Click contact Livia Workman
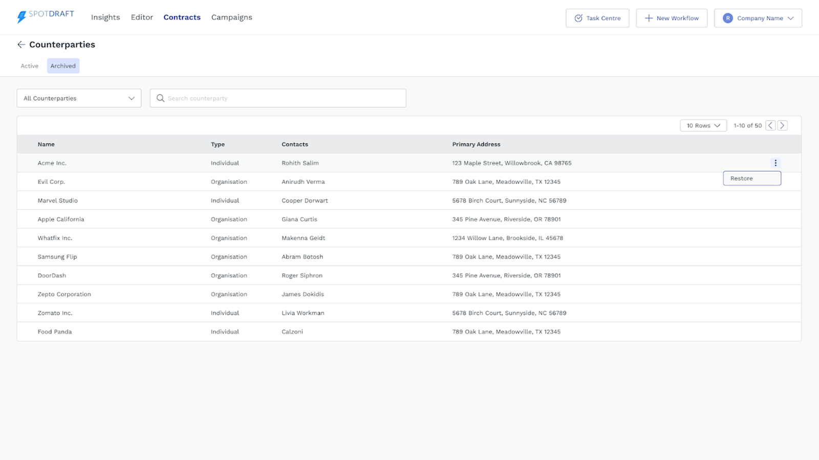Image resolution: width=819 pixels, height=460 pixels. coord(303,313)
